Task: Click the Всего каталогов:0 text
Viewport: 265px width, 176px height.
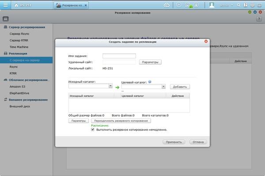Action: pyautogui.click(x=155, y=115)
